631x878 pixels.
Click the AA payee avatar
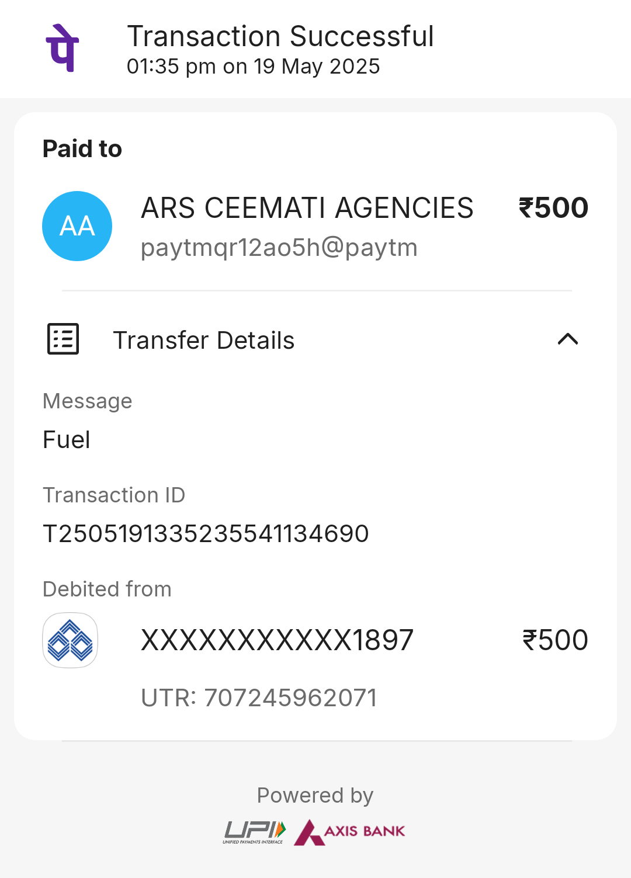(x=77, y=226)
